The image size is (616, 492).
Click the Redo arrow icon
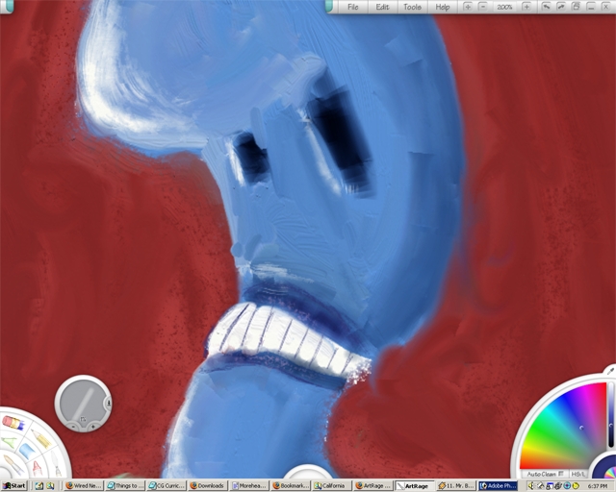pyautogui.click(x=560, y=7)
